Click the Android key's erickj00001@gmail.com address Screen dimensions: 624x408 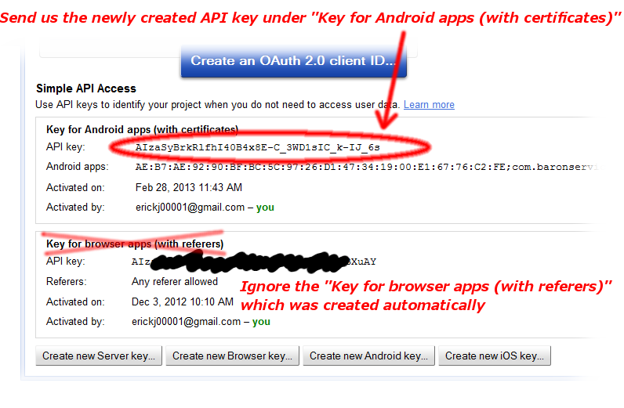point(190,208)
